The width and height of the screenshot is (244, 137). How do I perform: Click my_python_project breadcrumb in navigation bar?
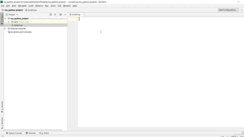pyautogui.click(x=12, y=10)
